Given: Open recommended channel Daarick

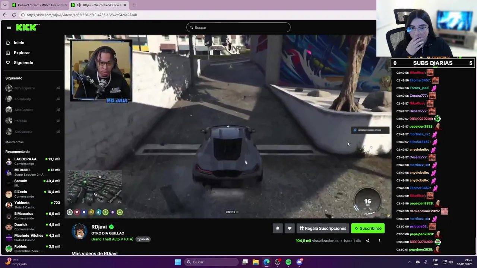Looking at the screenshot, I should 32,227.
